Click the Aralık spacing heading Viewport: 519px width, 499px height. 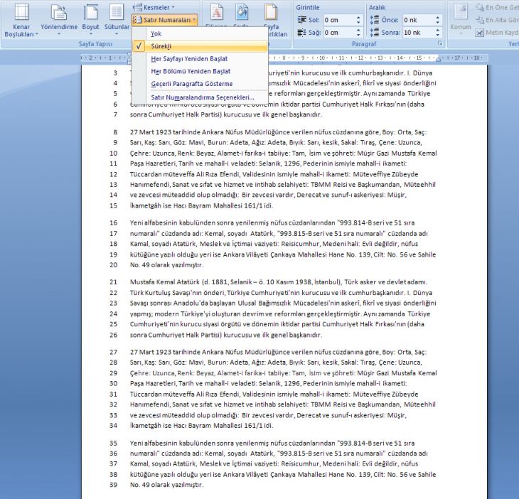(377, 7)
